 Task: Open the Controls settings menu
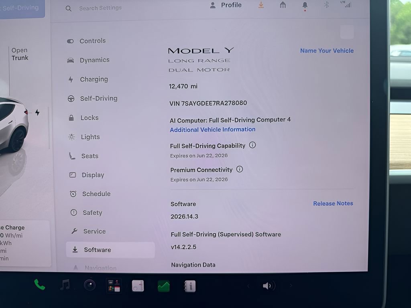click(93, 41)
